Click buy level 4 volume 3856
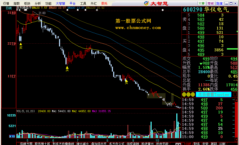Image resolution: width=239 pixels, height=145 pixels. coord(219,50)
